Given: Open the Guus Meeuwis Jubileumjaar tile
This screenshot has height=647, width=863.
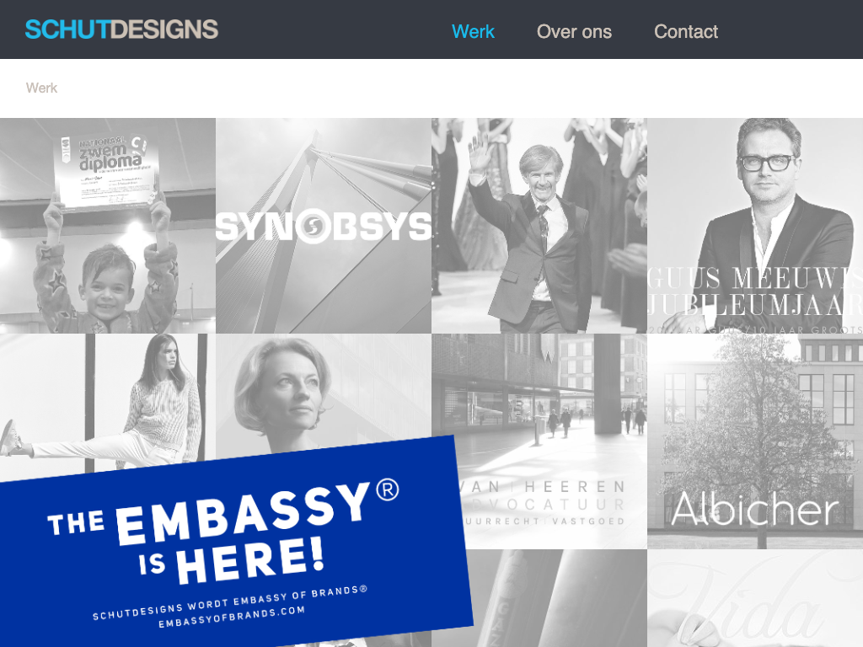Looking at the screenshot, I should 755,226.
